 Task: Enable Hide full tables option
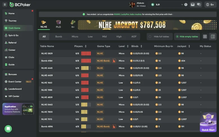[x=160, y=36]
